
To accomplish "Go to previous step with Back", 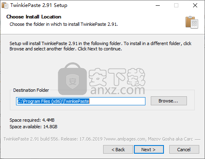I will 118,150.
